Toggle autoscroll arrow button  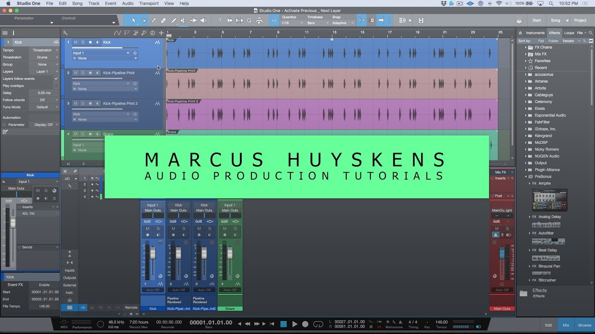pos(381,20)
